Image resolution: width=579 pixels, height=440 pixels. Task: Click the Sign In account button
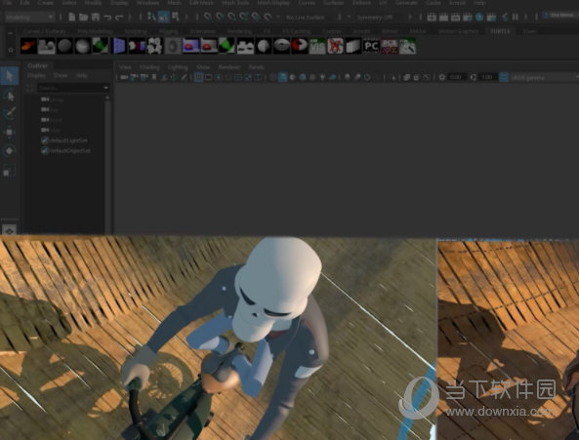pyautogui.click(x=560, y=15)
